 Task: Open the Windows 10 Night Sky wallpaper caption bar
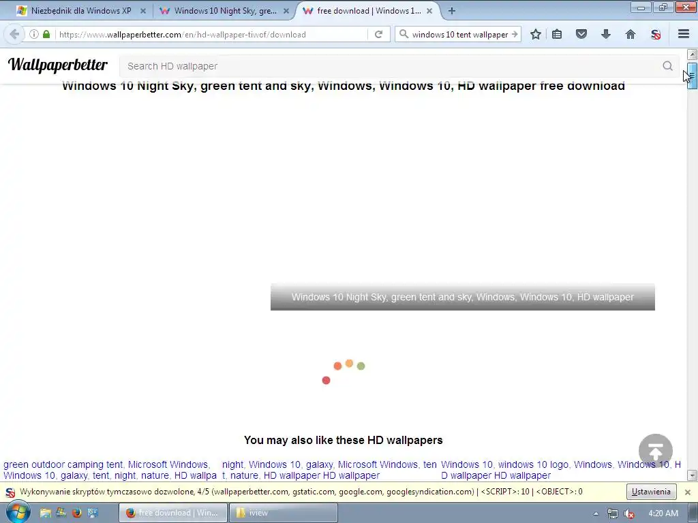463,297
